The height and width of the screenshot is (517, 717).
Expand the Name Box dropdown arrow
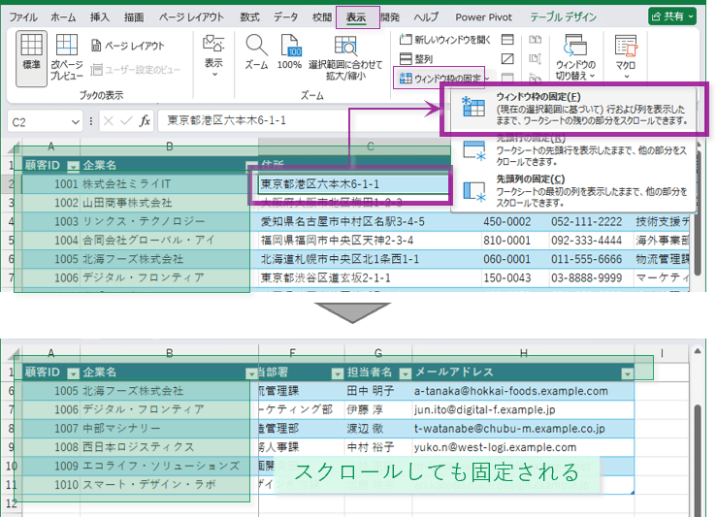click(75, 122)
